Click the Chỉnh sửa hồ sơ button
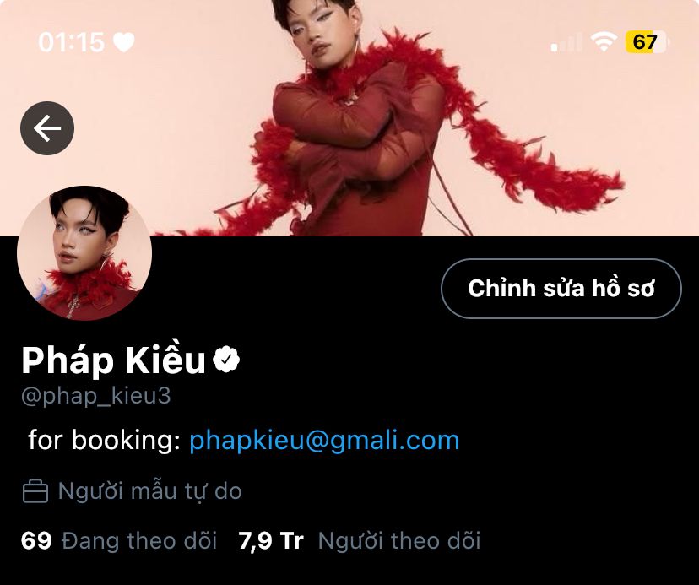Screen dimensions: 699x585 click(561, 289)
